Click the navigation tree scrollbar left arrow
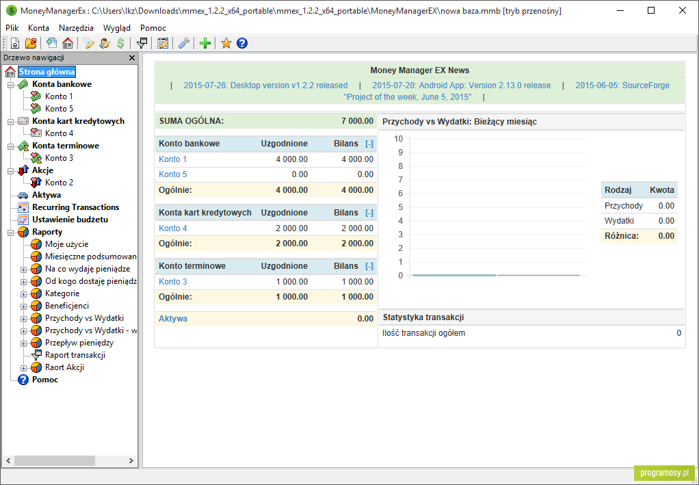This screenshot has height=485, width=699. click(8, 460)
